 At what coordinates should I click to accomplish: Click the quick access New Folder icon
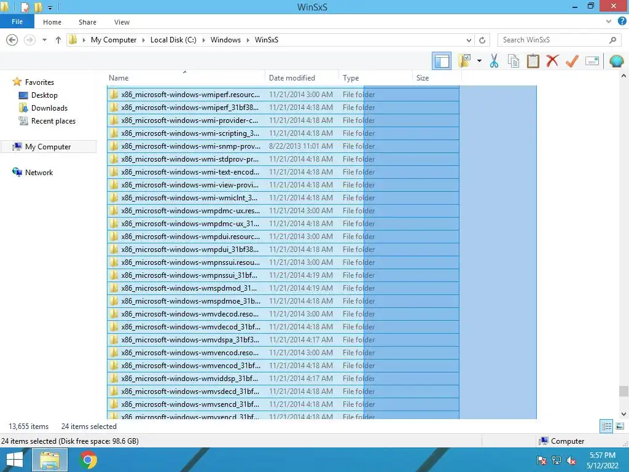click(38, 7)
